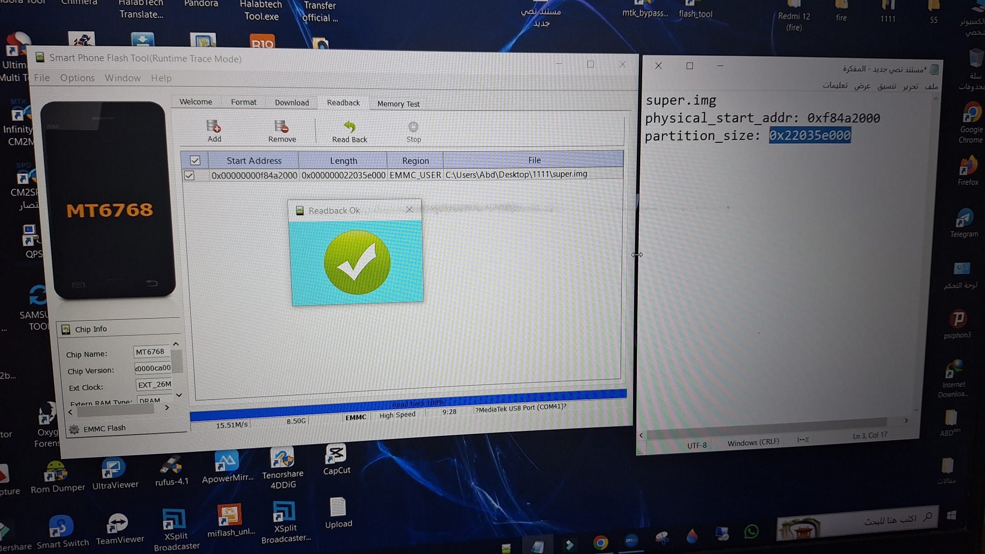Image resolution: width=985 pixels, height=554 pixels.
Task: Open the File menu in Flash Tool
Action: click(42, 78)
